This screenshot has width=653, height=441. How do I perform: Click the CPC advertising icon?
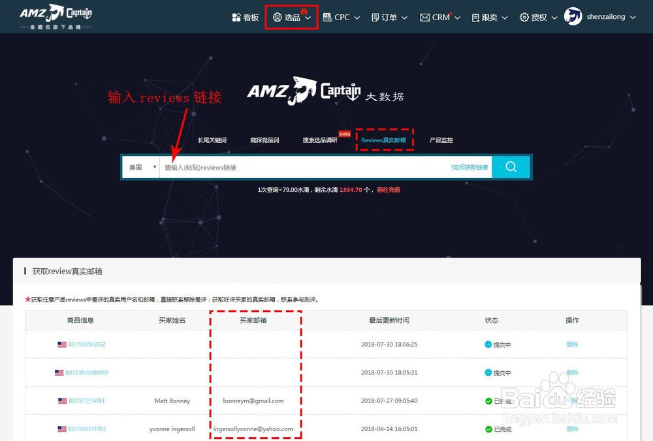[328, 17]
